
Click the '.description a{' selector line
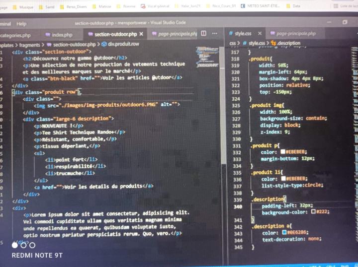pyautogui.click(x=271, y=226)
